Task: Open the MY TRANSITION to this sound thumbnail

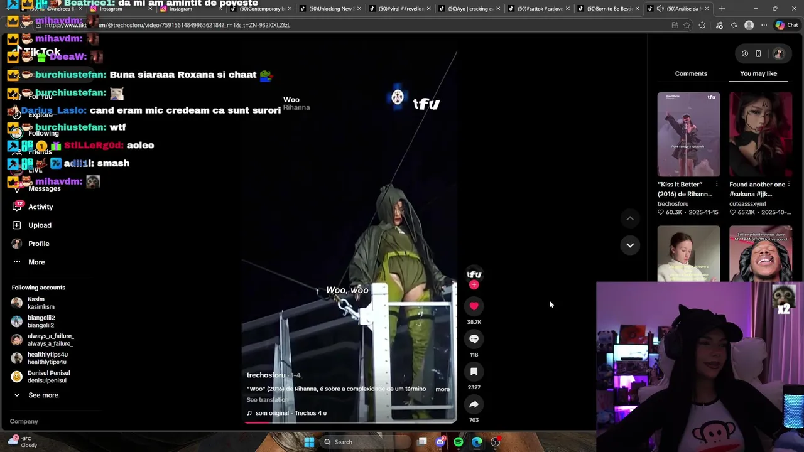Action: (761, 254)
